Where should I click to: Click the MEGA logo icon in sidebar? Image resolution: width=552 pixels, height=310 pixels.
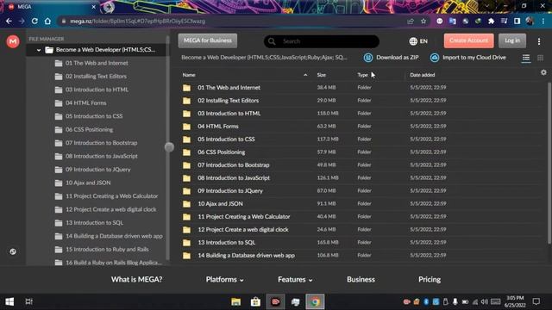pyautogui.click(x=13, y=41)
